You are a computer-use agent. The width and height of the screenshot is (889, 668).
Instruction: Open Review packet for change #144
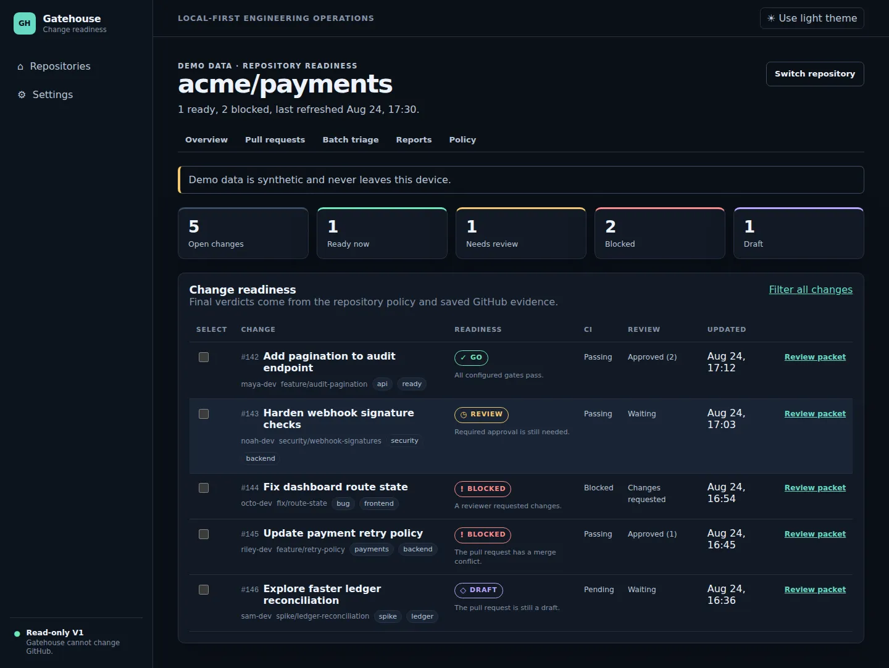815,488
